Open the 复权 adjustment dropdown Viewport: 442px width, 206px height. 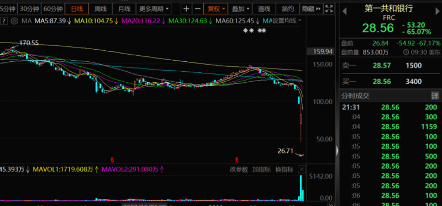pyautogui.click(x=215, y=9)
